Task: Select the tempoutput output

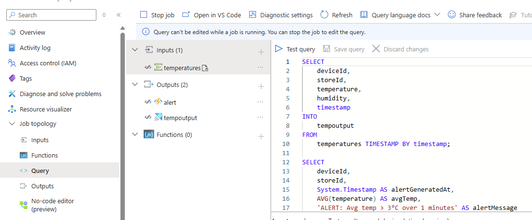Action: coord(180,118)
